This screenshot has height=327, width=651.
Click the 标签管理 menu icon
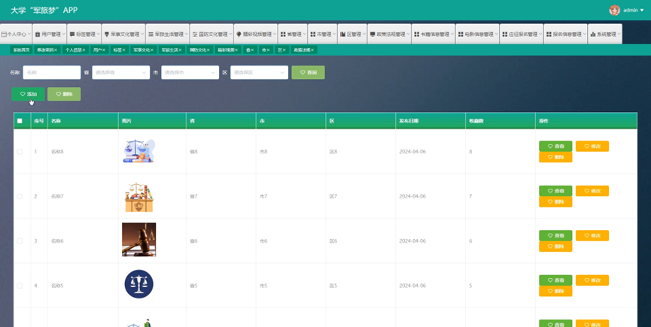pyautogui.click(x=72, y=35)
